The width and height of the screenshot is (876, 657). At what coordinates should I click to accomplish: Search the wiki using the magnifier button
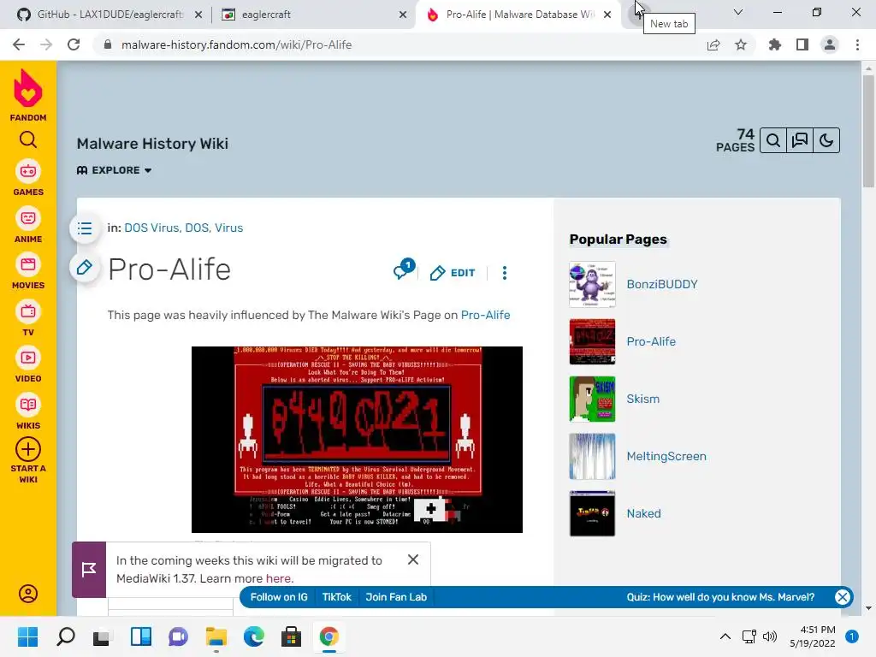(x=773, y=140)
